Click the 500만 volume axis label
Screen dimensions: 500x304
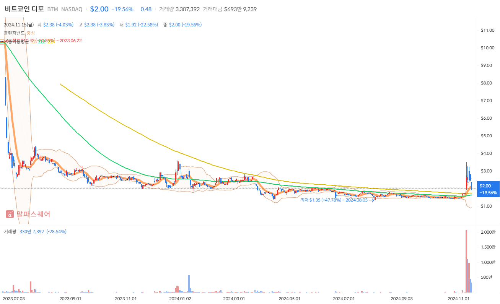click(486, 277)
